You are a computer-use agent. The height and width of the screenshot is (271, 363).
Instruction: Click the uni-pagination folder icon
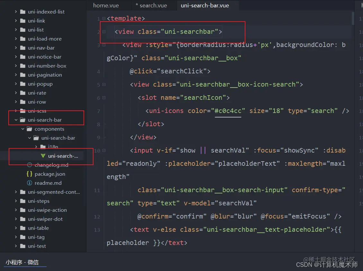click(23, 75)
